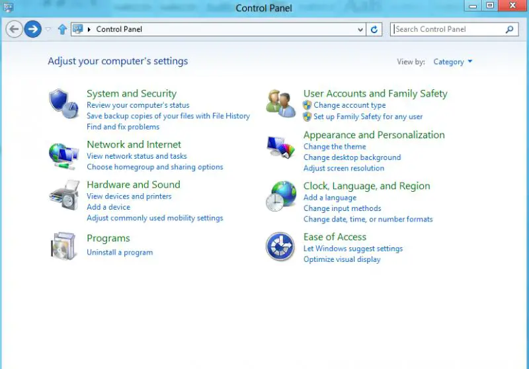529x369 pixels.
Task: Click Uninstall a program
Action: click(120, 253)
